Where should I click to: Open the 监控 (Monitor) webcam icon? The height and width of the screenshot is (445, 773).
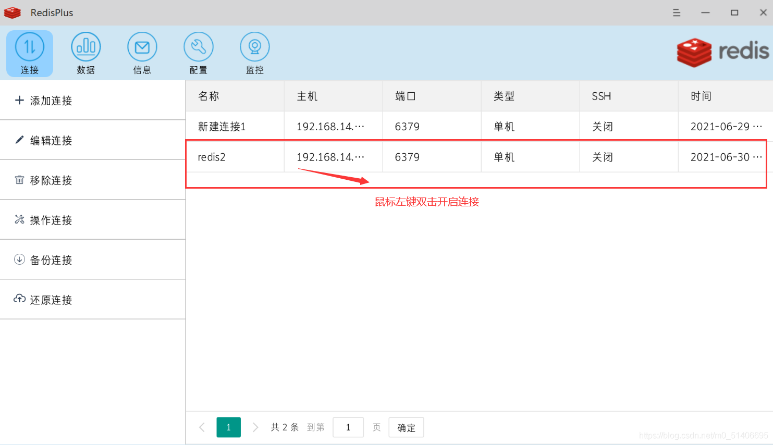pyautogui.click(x=255, y=53)
